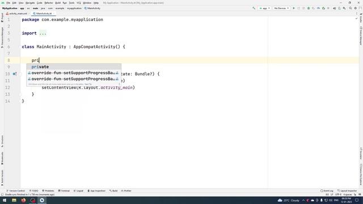Collapse the onCreate function fold marker
The width and height of the screenshot is (363, 204).
(x=20, y=74)
